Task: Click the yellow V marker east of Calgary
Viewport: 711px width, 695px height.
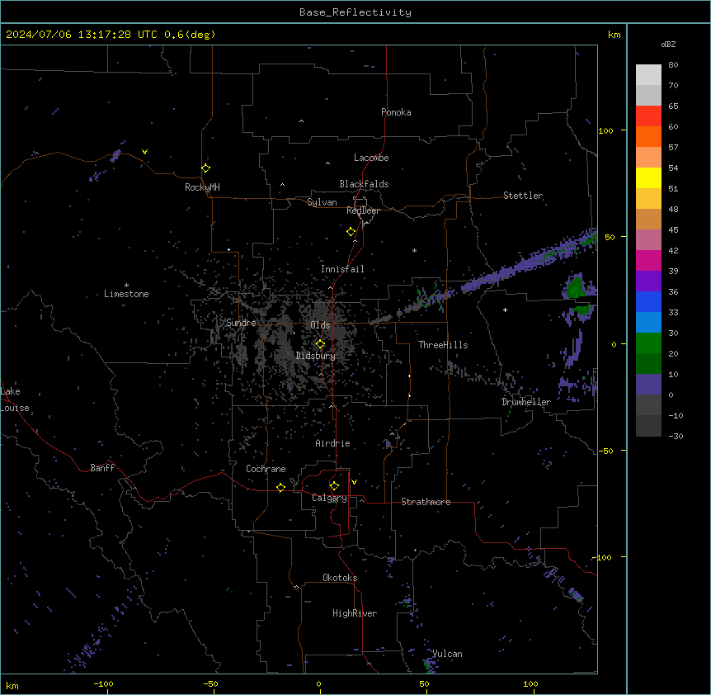Action: click(x=354, y=482)
